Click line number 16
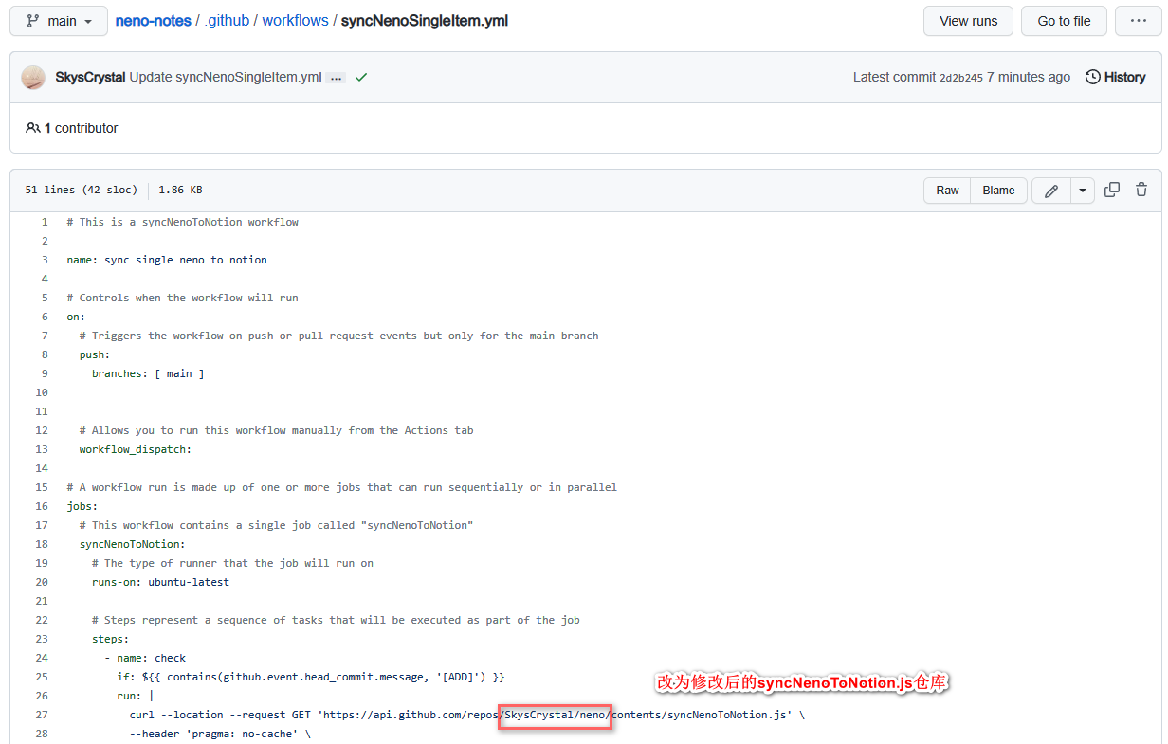Screen dimensions: 1168x744 click(41, 506)
